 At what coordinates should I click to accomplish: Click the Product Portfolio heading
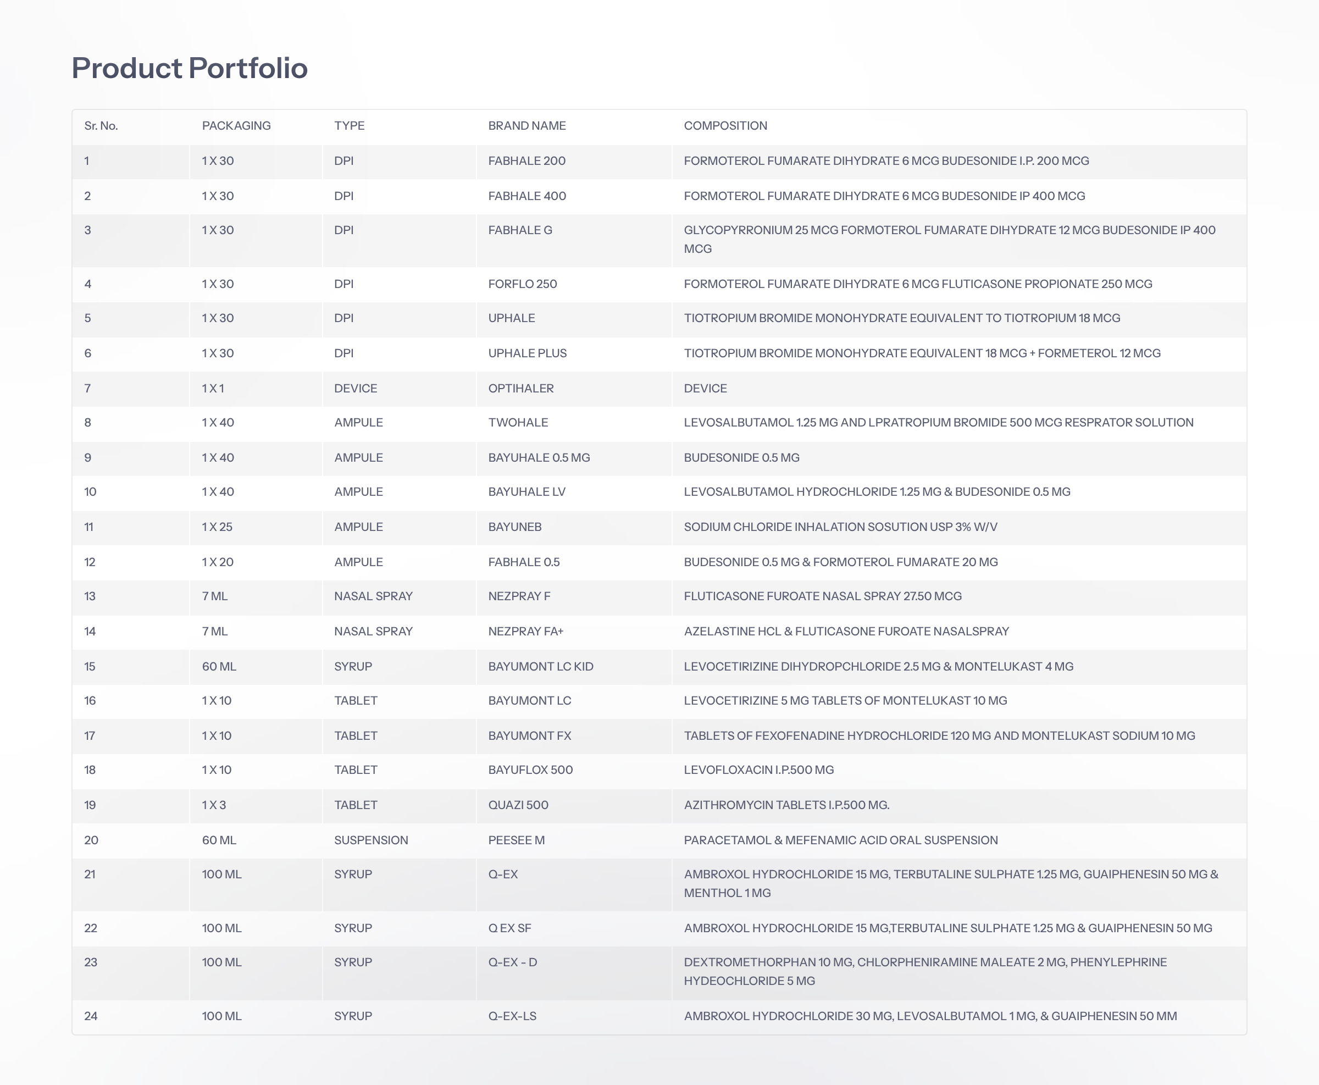(x=189, y=68)
